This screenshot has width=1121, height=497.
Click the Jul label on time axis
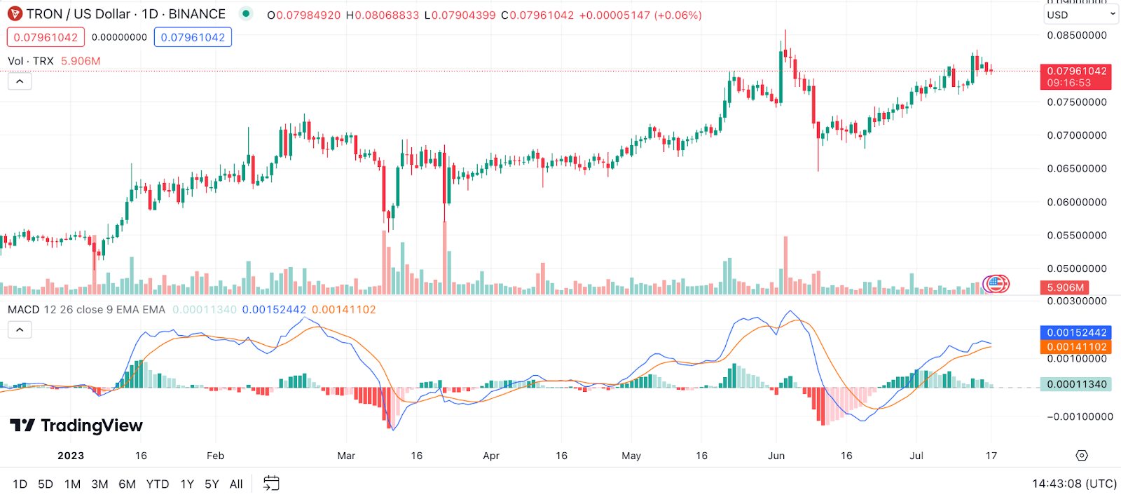click(916, 456)
